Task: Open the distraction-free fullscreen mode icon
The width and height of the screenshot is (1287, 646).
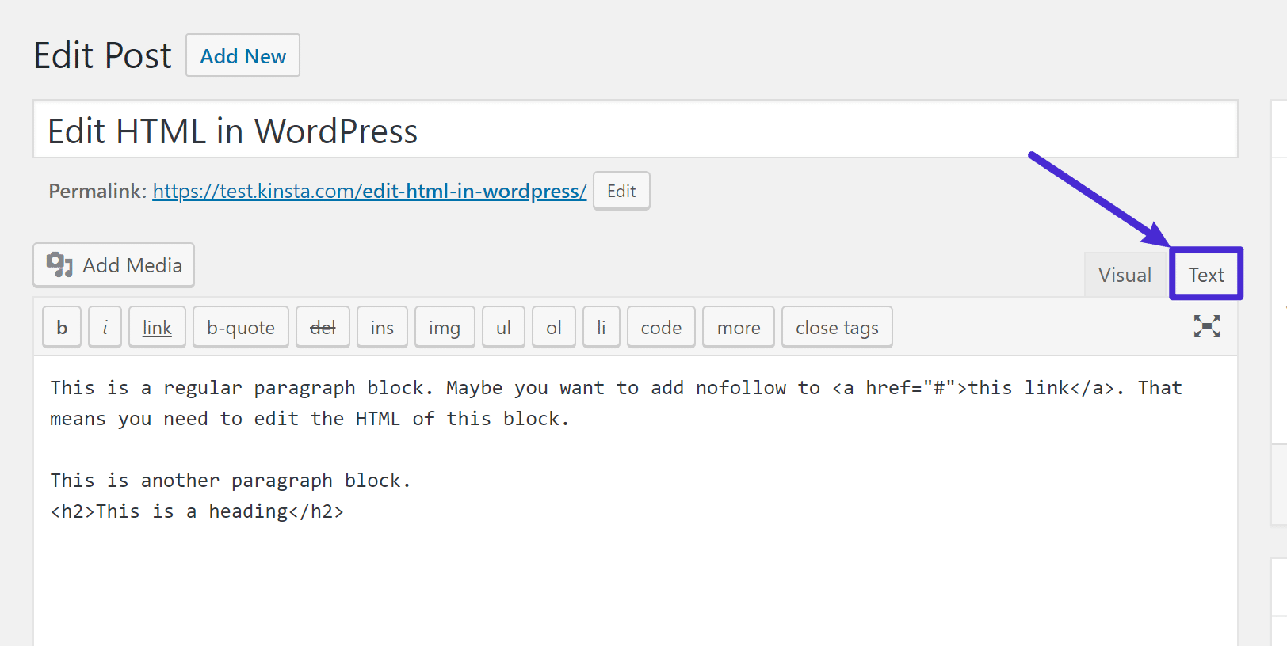Action: pos(1206,326)
